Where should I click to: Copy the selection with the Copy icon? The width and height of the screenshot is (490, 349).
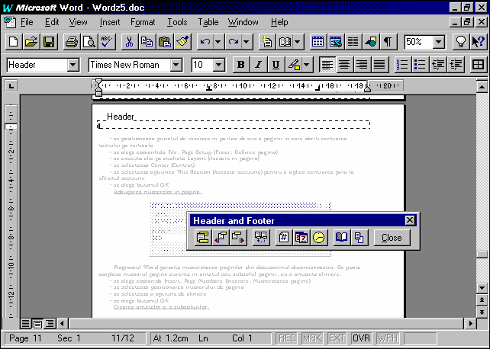click(147, 42)
